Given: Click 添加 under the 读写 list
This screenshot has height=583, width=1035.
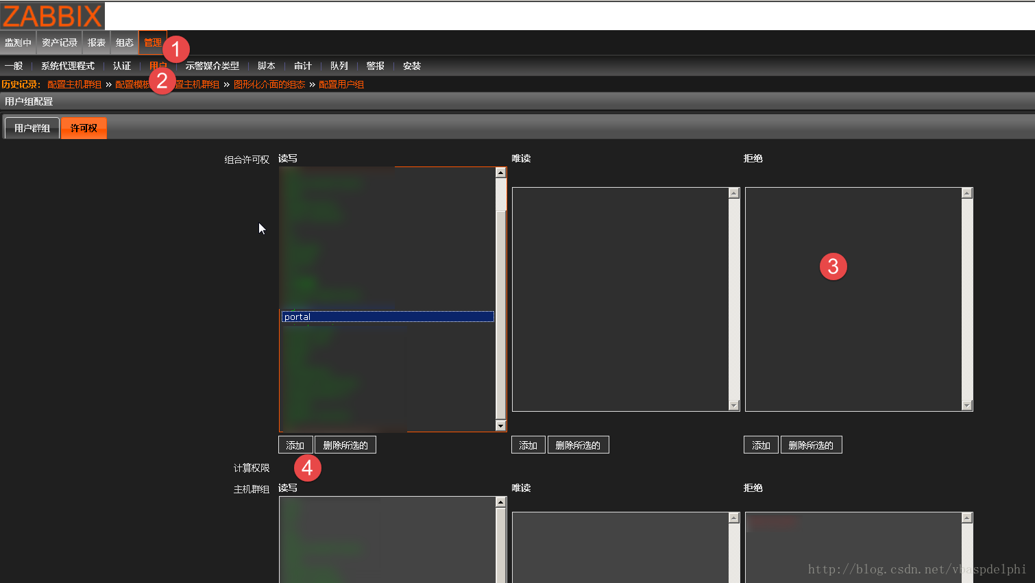Looking at the screenshot, I should click(295, 445).
